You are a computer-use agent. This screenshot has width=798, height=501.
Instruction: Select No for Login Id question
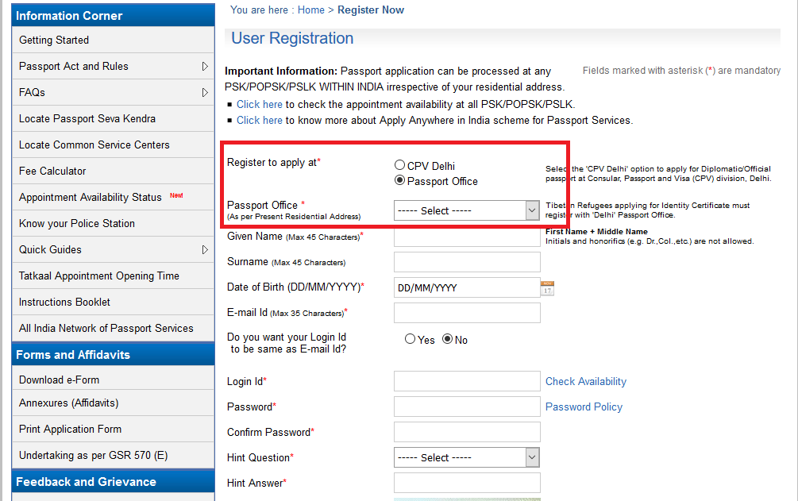click(447, 338)
